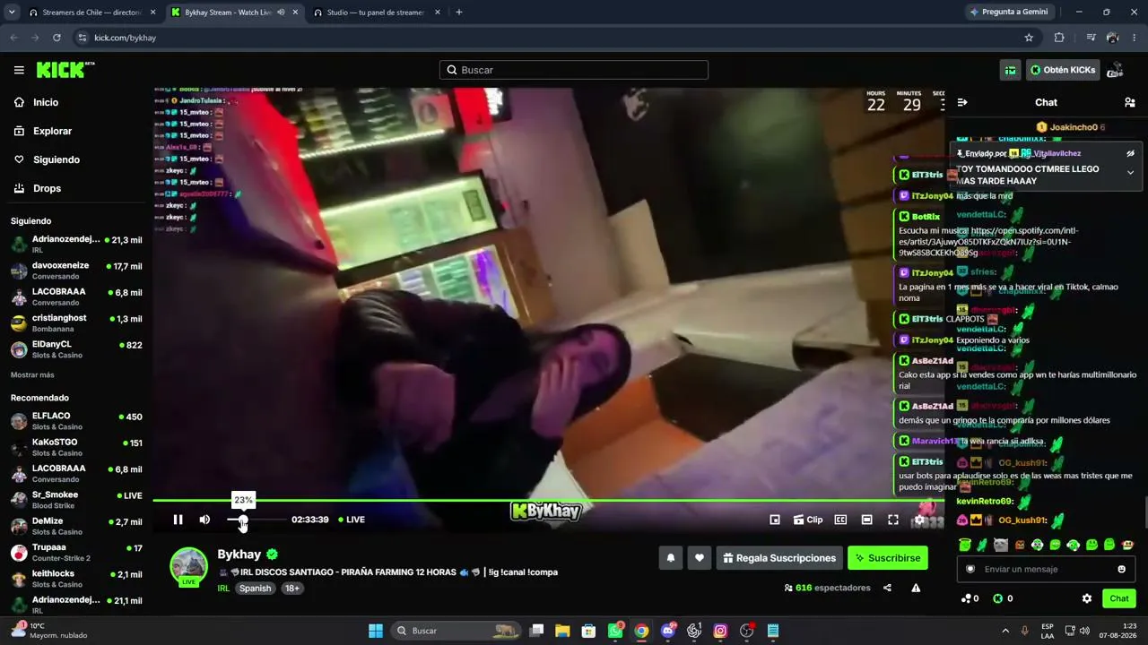1148x645 pixels.
Task: Reload the page
Action: pyautogui.click(x=57, y=38)
